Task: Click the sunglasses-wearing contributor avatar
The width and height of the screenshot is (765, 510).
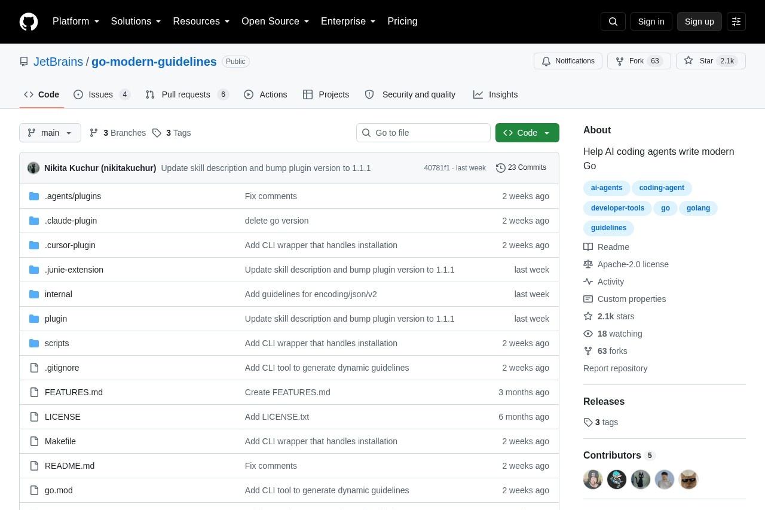Action: tap(688, 480)
